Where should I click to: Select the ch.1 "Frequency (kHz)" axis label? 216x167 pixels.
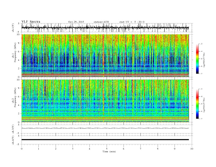point(15,52)
